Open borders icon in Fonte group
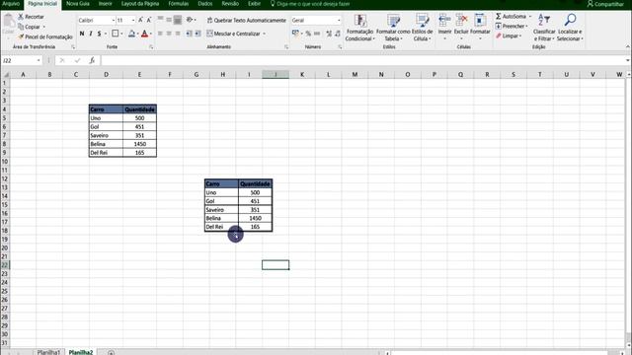632x355 pixels. click(115, 34)
